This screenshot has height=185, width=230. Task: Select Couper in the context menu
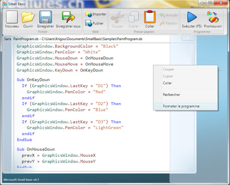tap(185, 69)
